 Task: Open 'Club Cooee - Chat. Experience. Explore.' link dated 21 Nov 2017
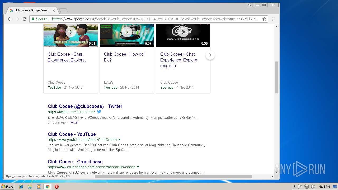click(x=67, y=57)
